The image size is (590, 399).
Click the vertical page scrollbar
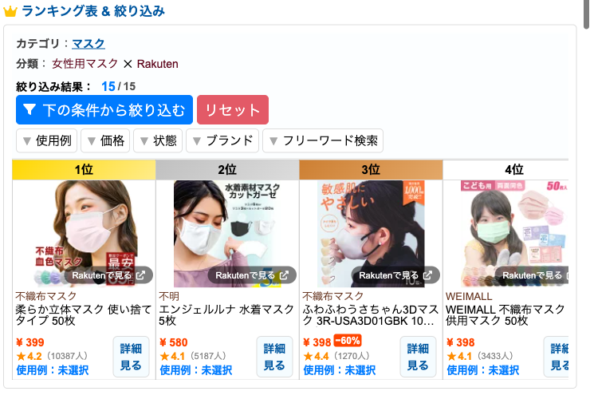pos(586,14)
